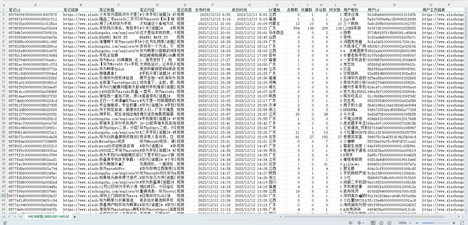Toggle eye protection mode icon
Viewport: 468px width, 225px height.
coord(351,223)
